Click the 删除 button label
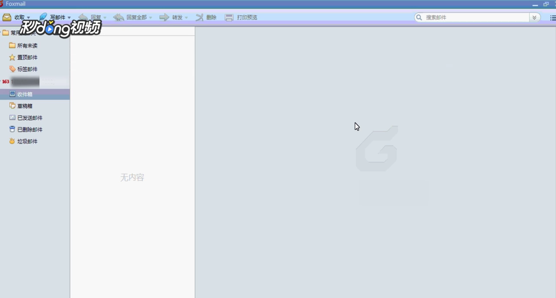 click(x=211, y=17)
